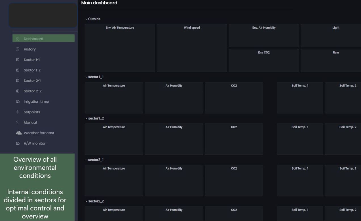361x221 pixels.
Task: Click the Sector 1-1 sidebar icon
Action: (x=18, y=60)
